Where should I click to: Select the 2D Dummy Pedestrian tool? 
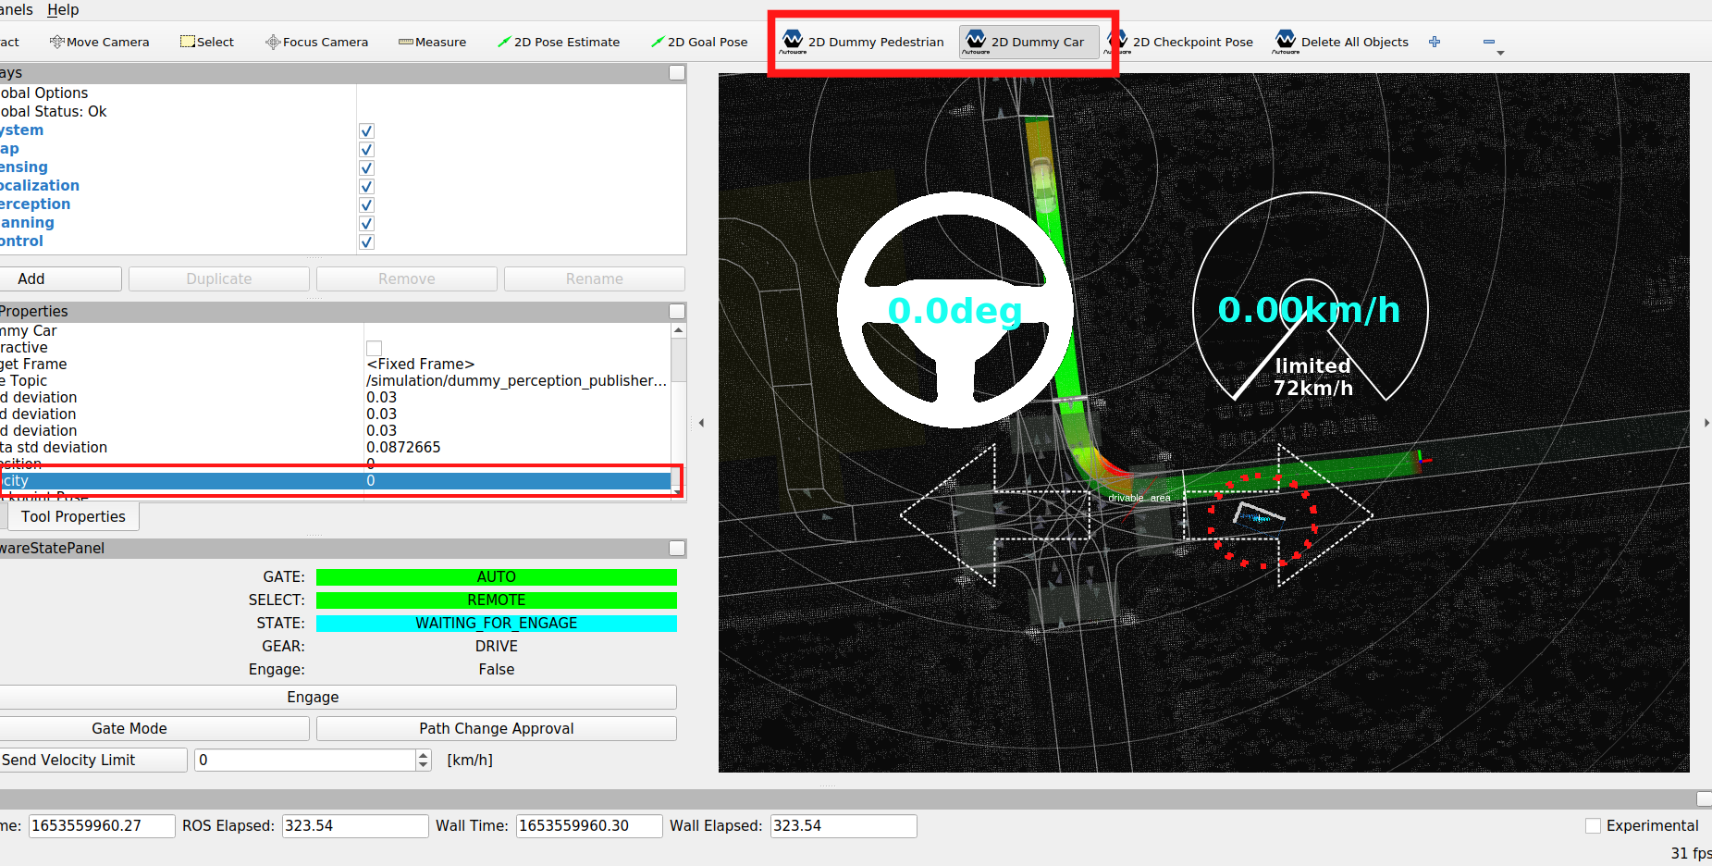pyautogui.click(x=863, y=42)
